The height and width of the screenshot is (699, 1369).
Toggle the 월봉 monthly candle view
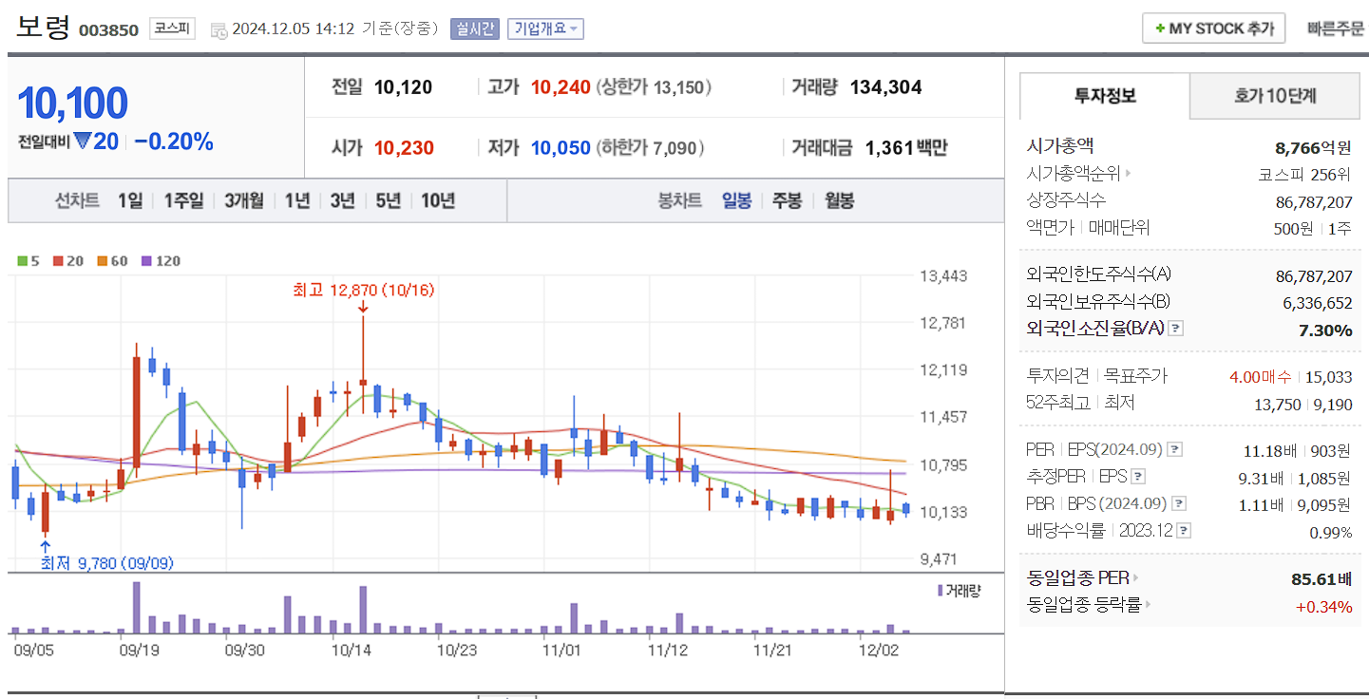tap(837, 201)
